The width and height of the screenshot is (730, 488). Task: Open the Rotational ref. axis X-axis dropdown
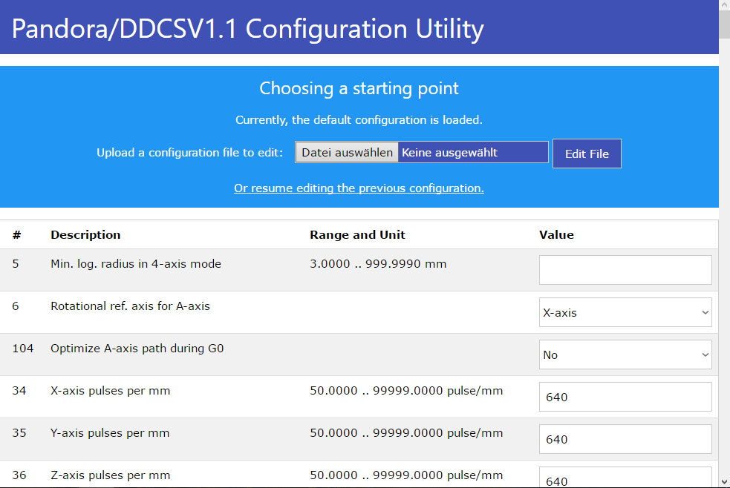625,312
